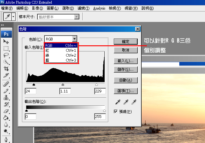Pick the set white point eyedropper

(x=134, y=102)
